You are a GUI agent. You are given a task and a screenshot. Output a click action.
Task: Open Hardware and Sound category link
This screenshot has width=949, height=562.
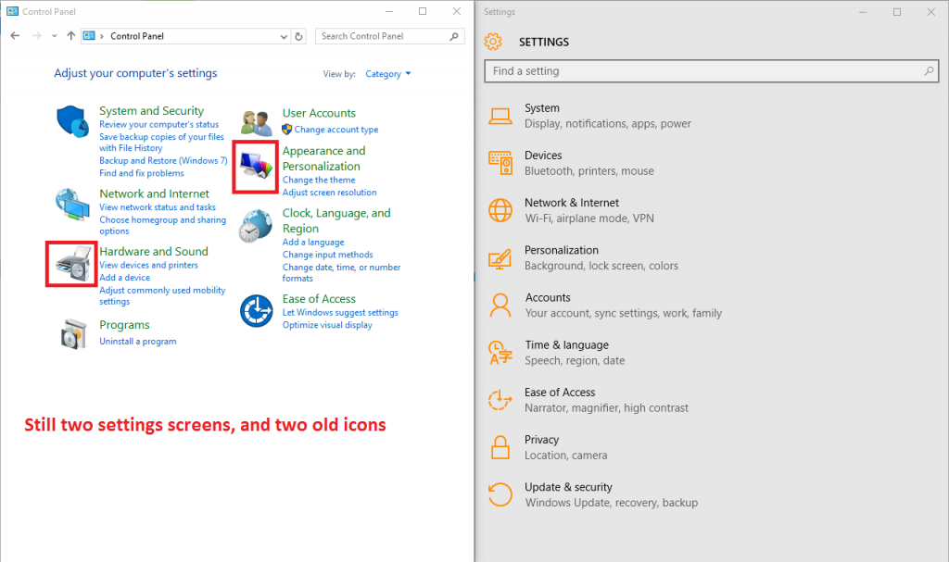coord(154,251)
